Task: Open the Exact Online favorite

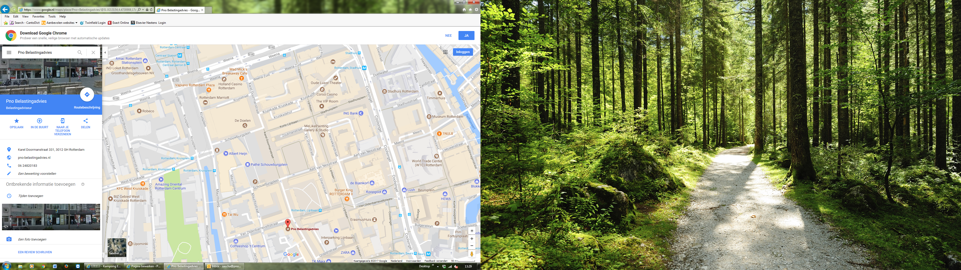Action: pos(118,23)
